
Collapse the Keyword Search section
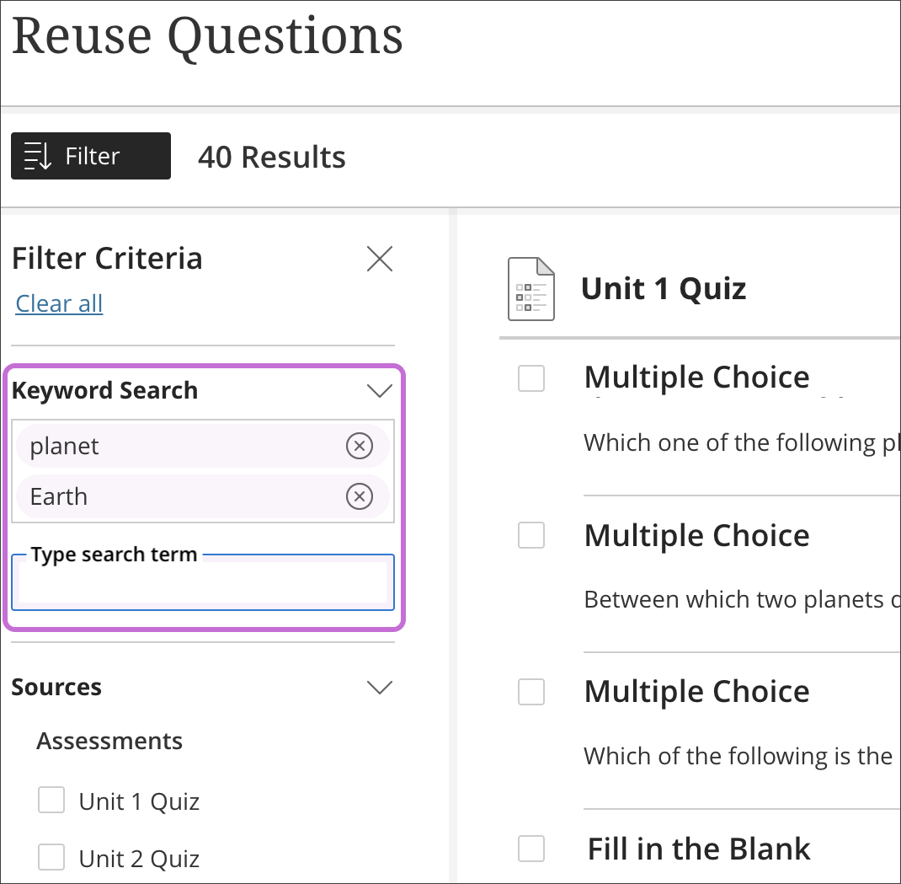(379, 390)
